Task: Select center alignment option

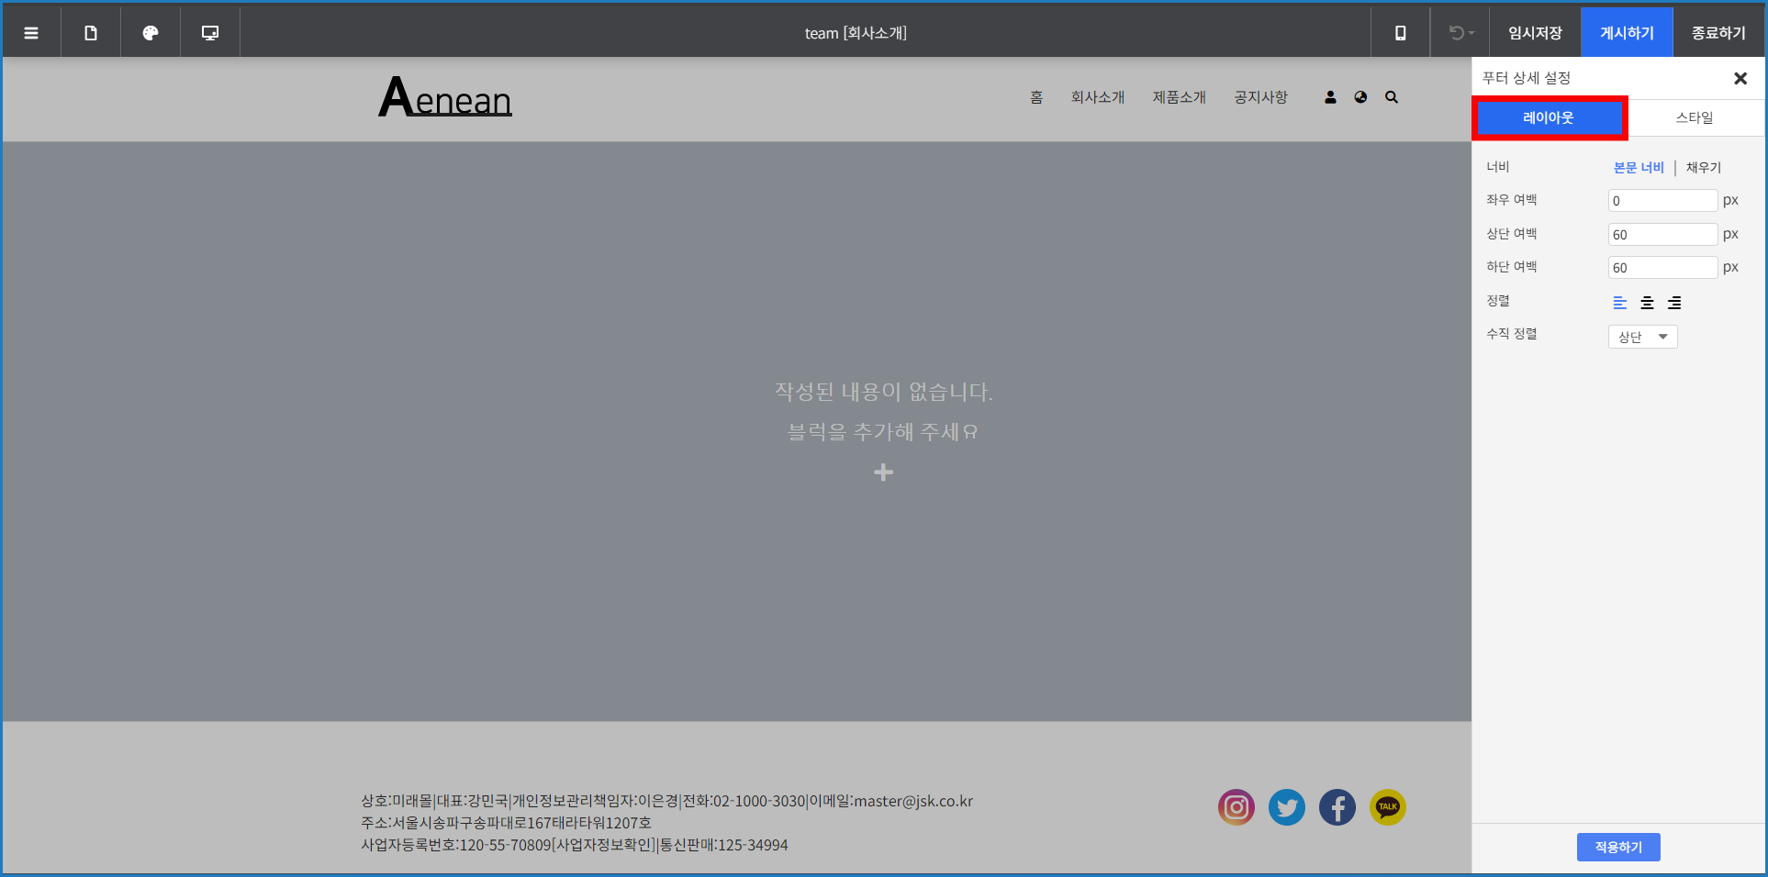Action: [1647, 303]
